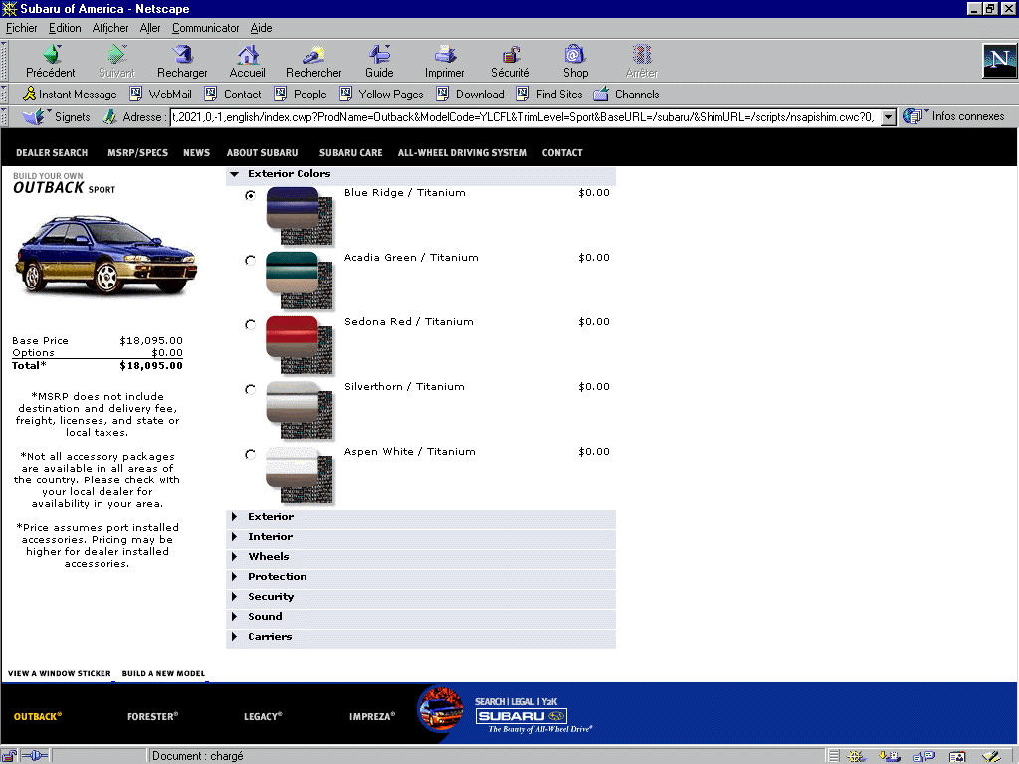
Task: Open Find Sites bookmark icon
Action: [523, 95]
